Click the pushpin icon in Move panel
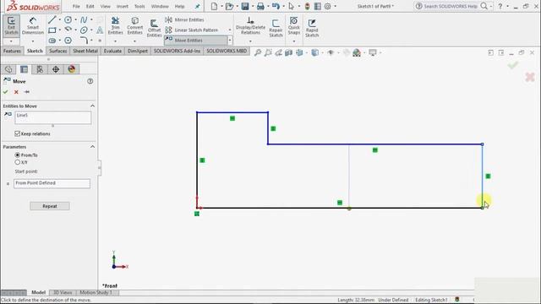541x304 pixels. [27, 92]
